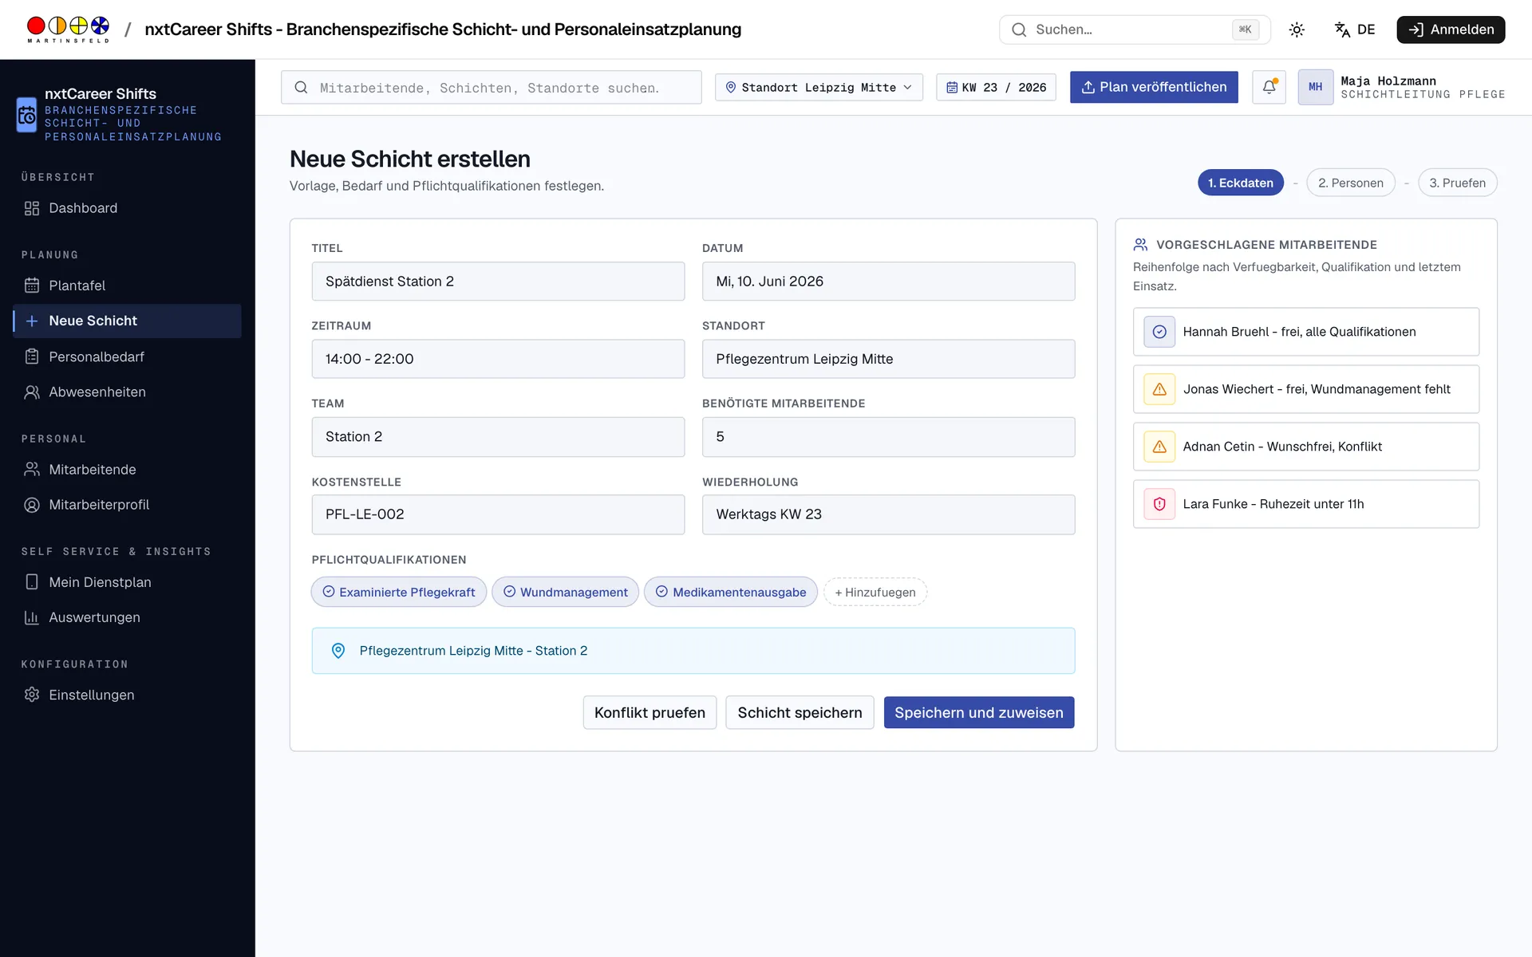Image resolution: width=1532 pixels, height=957 pixels.
Task: Click the MH user avatar
Action: tap(1316, 87)
